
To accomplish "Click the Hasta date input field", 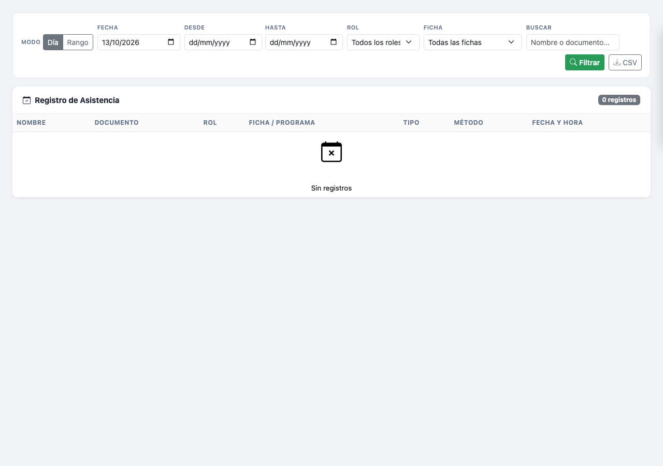I will pyautogui.click(x=304, y=42).
